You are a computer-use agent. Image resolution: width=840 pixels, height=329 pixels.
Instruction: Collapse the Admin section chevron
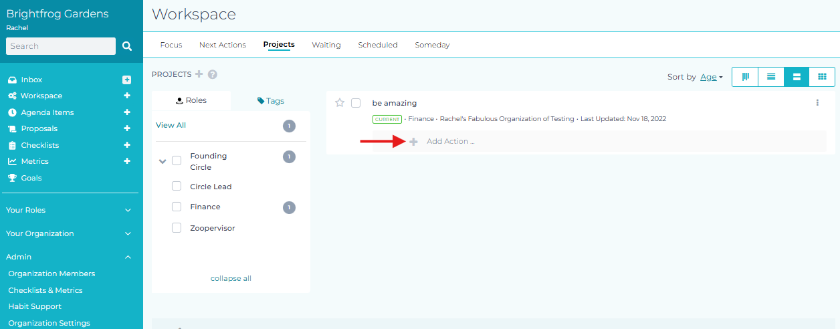click(128, 257)
